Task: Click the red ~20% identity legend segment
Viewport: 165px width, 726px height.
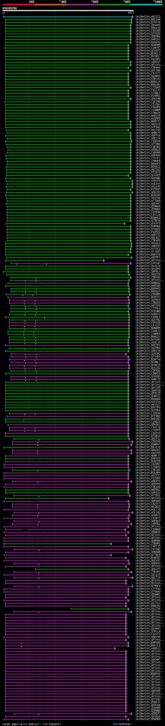Action: 18,5
